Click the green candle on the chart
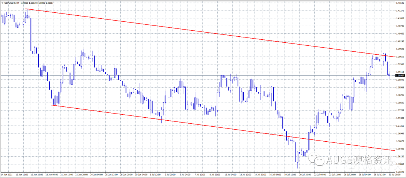The width and height of the screenshot is (406, 178). point(112,79)
